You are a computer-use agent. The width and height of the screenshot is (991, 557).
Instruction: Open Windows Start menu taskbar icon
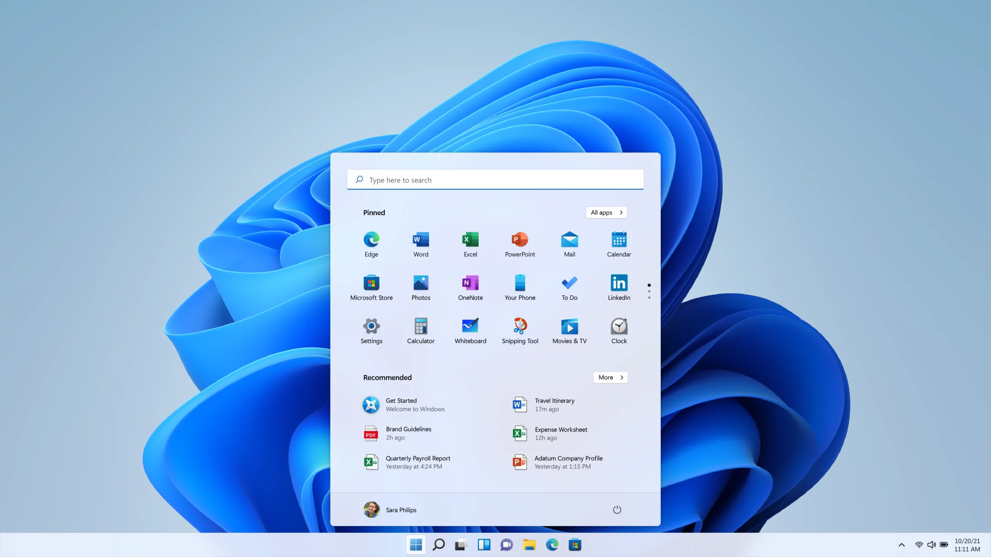pyautogui.click(x=416, y=544)
